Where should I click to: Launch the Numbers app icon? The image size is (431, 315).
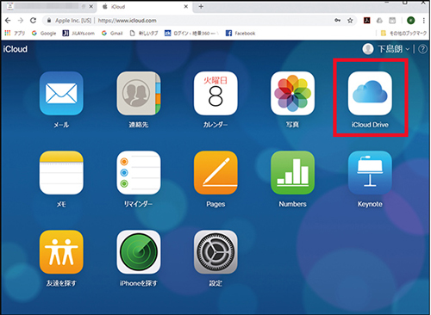coord(292,173)
